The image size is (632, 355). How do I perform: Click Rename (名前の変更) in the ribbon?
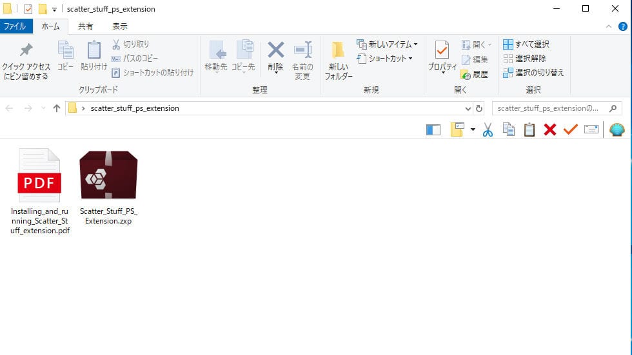coord(302,61)
